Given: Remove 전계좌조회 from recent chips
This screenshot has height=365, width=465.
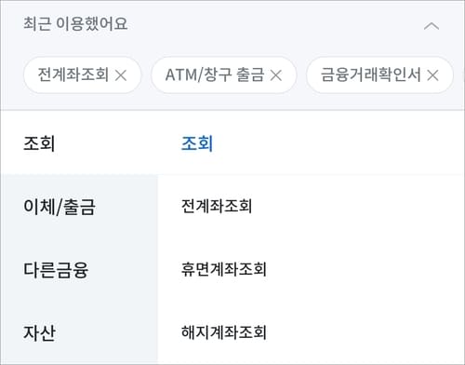Looking at the screenshot, I should (121, 75).
